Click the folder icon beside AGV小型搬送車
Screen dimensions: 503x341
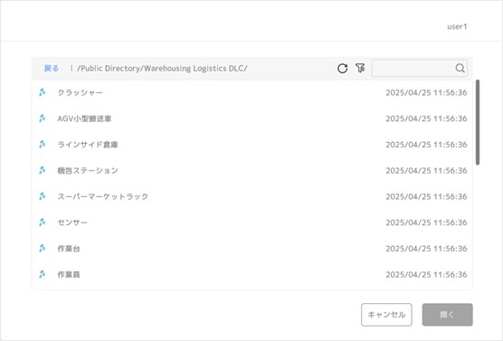point(42,118)
